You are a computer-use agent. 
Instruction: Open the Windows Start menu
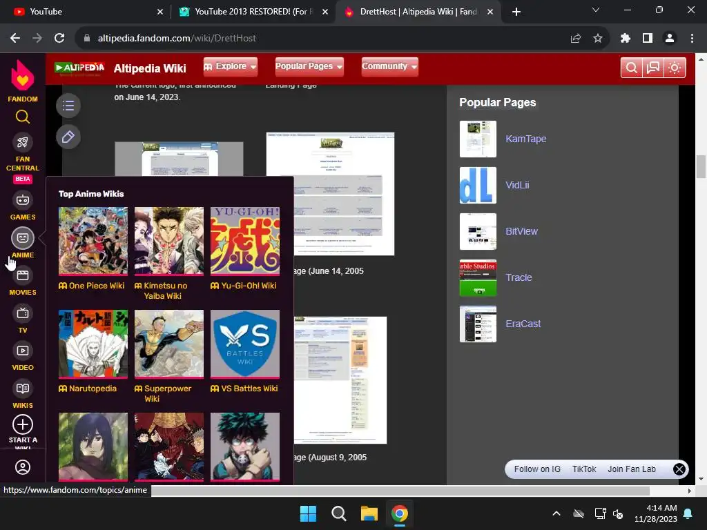[309, 513]
